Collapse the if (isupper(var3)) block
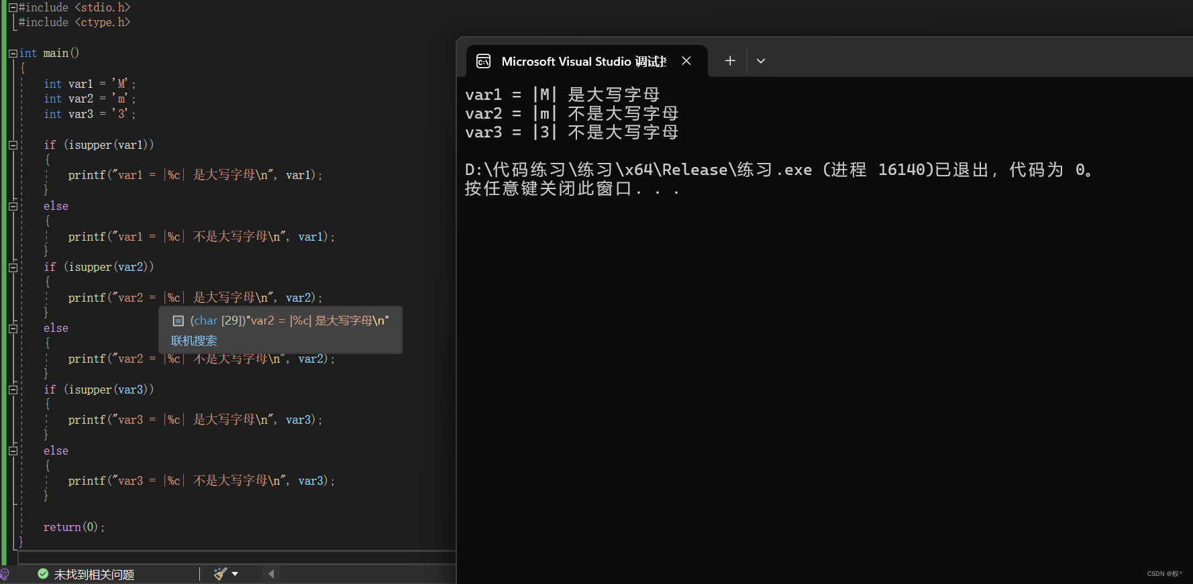1193x584 pixels. 13,389
